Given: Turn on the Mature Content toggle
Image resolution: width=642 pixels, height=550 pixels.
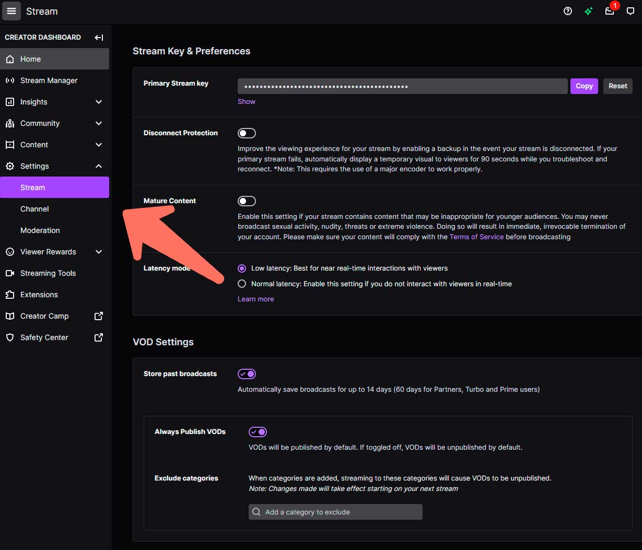Looking at the screenshot, I should (247, 201).
